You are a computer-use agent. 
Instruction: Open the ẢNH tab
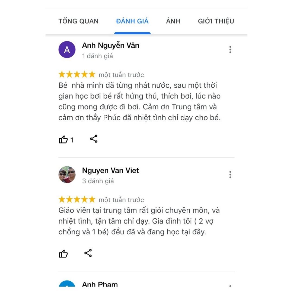[173, 21]
